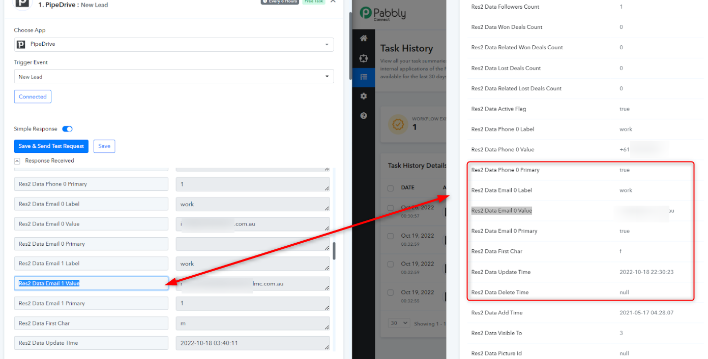This screenshot has height=359, width=708.
Task: Click the Res2 Data Delete Time label
Action: coord(500,292)
